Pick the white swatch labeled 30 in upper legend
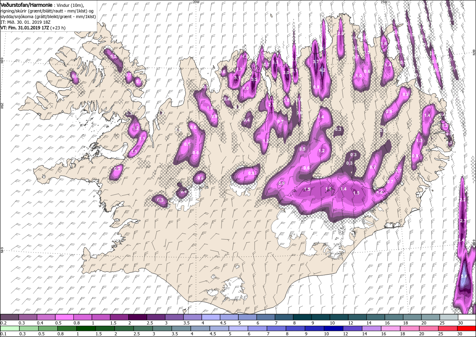 pyautogui.click(x=467, y=317)
